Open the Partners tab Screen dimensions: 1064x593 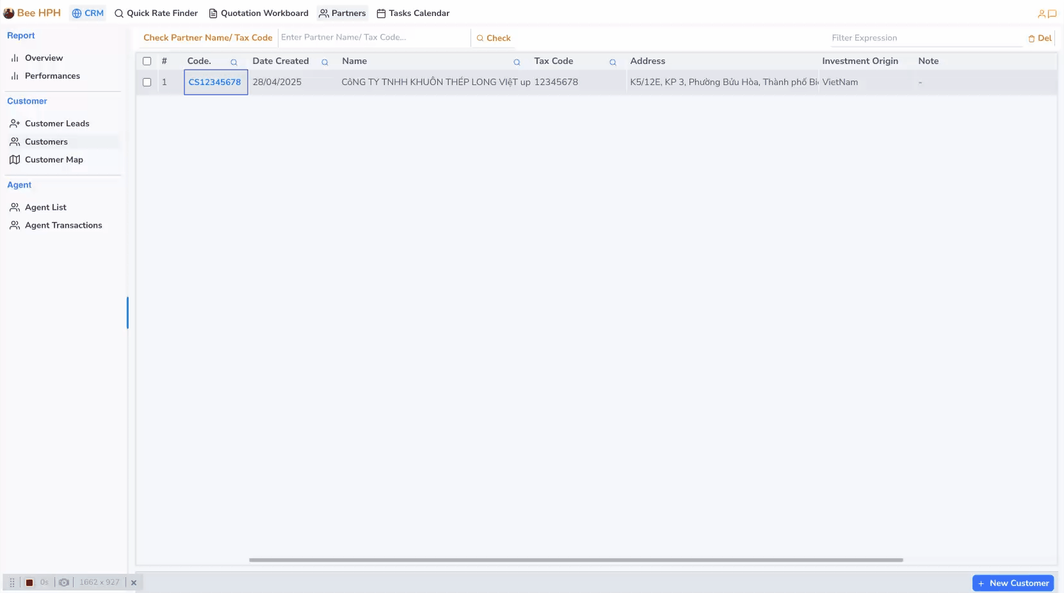(343, 13)
